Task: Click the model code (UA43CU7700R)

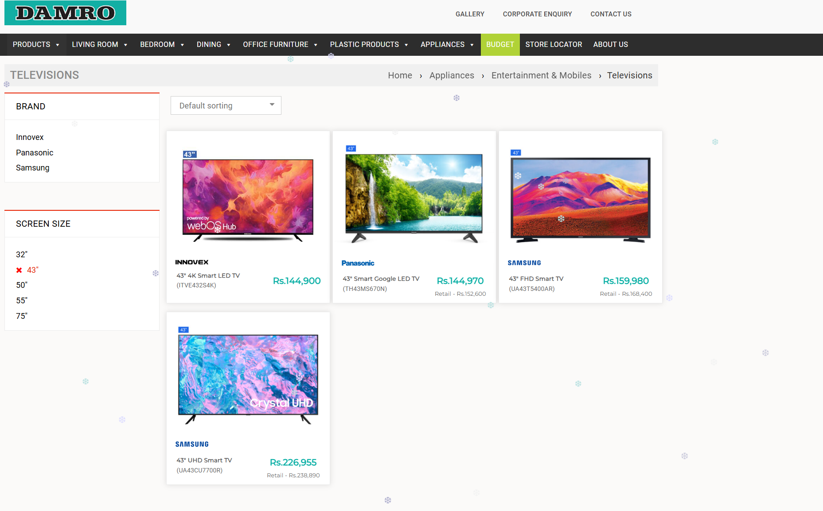Action: pos(199,471)
